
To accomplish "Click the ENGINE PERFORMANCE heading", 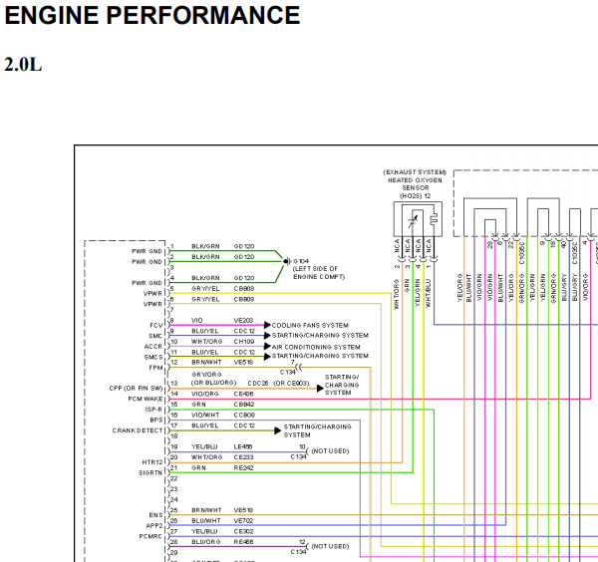I will click(152, 16).
